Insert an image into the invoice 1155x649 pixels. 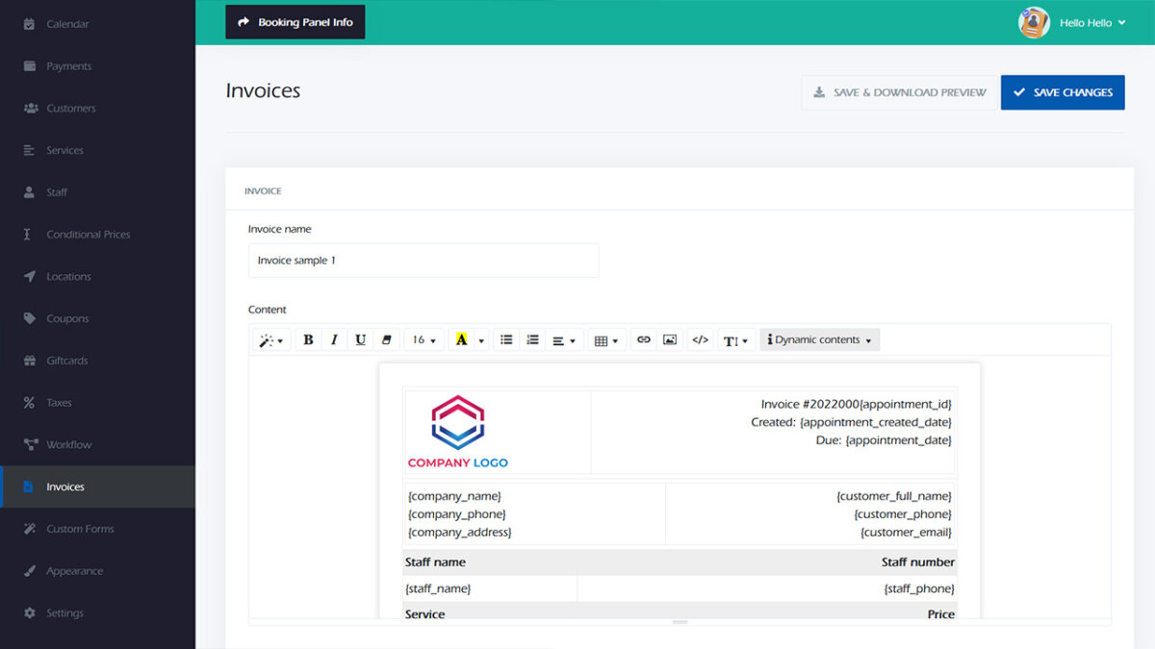point(670,339)
